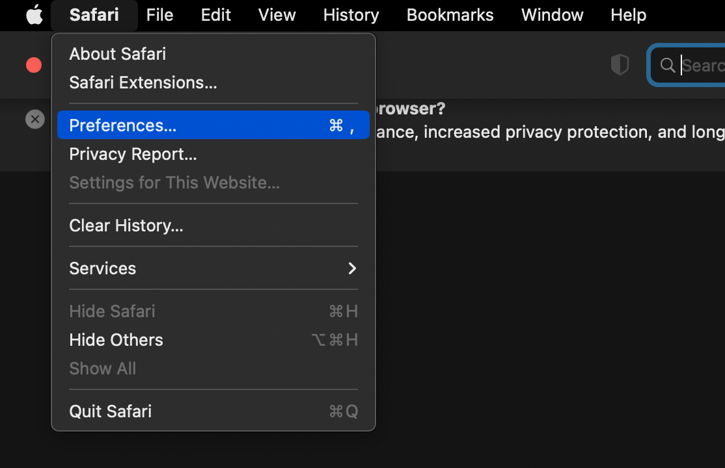Select Hide Others
The height and width of the screenshot is (468, 725).
(x=213, y=339)
